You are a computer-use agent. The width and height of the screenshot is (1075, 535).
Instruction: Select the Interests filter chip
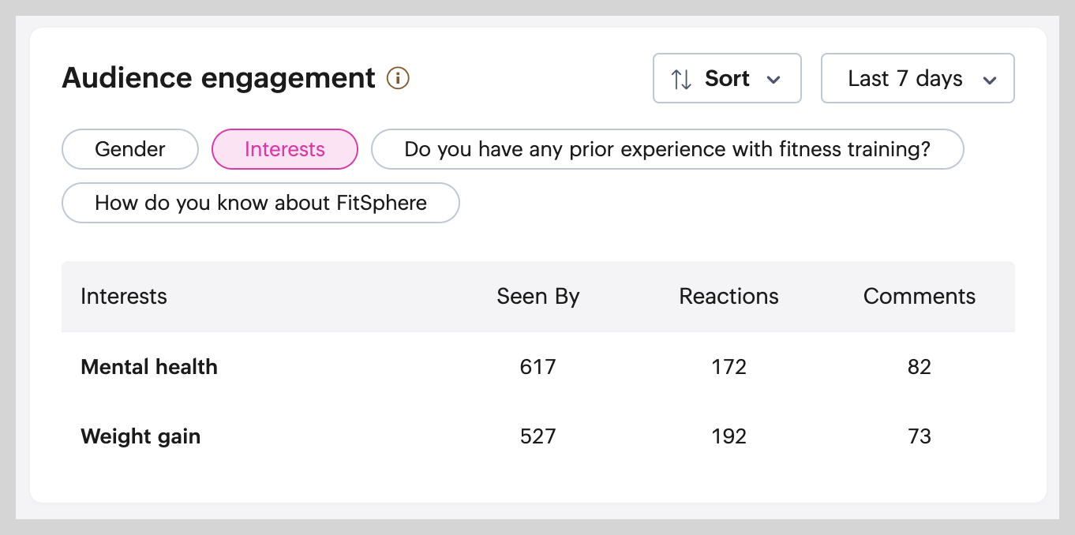285,149
